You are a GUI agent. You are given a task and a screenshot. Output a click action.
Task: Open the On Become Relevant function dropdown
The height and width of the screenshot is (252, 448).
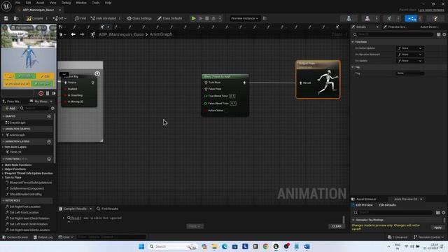[409, 55]
